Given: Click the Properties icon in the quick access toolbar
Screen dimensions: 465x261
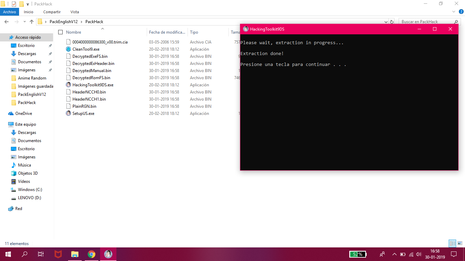Looking at the screenshot, I should 14,4.
